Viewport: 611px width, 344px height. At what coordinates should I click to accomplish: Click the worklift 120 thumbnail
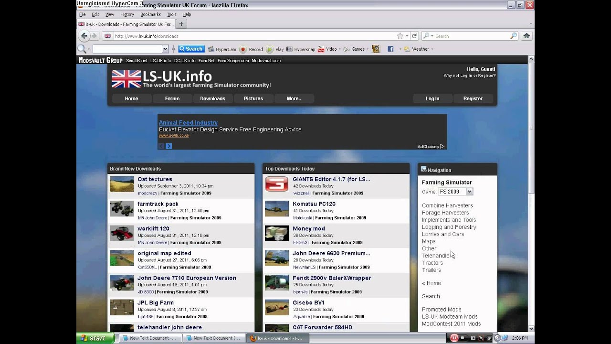[x=122, y=233]
